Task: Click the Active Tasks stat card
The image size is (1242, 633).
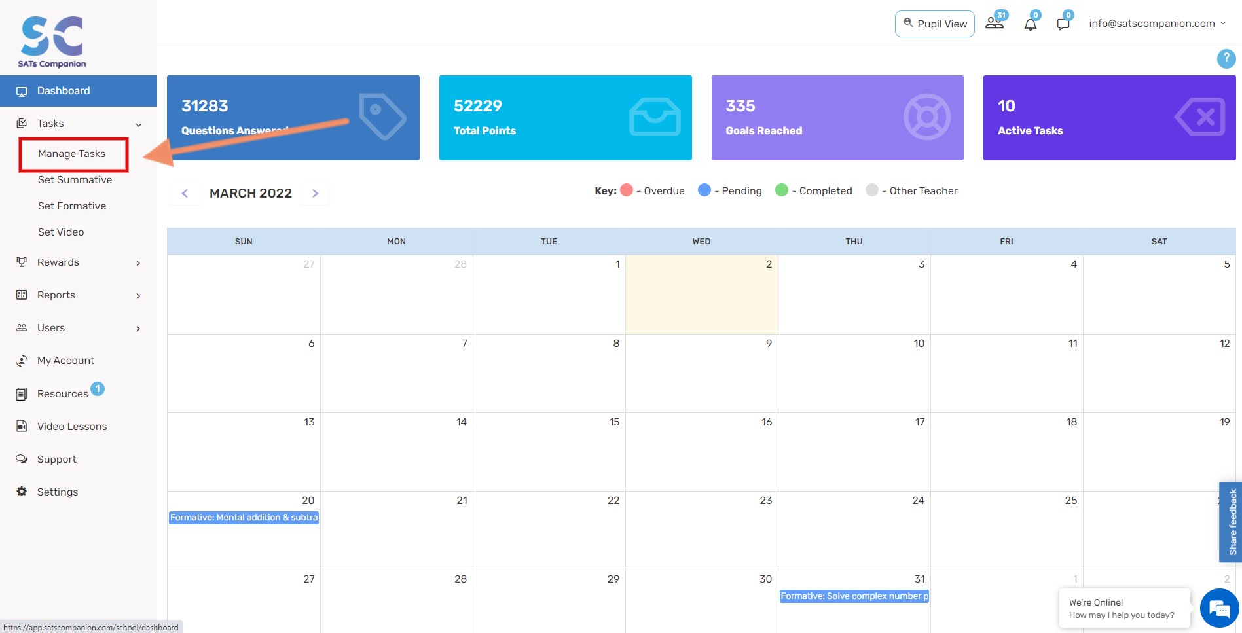Action: [x=1110, y=118]
